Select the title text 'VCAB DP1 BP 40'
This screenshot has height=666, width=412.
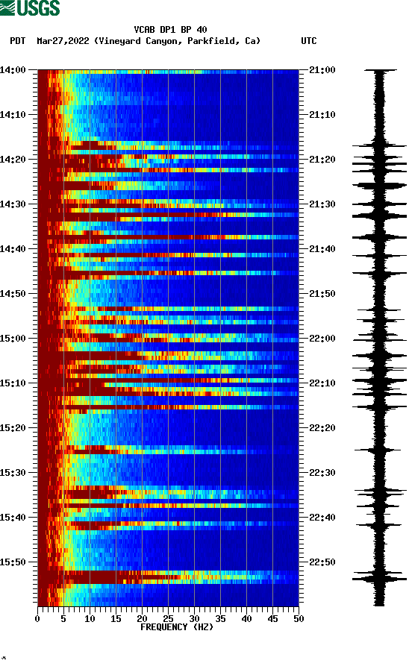pos(170,30)
